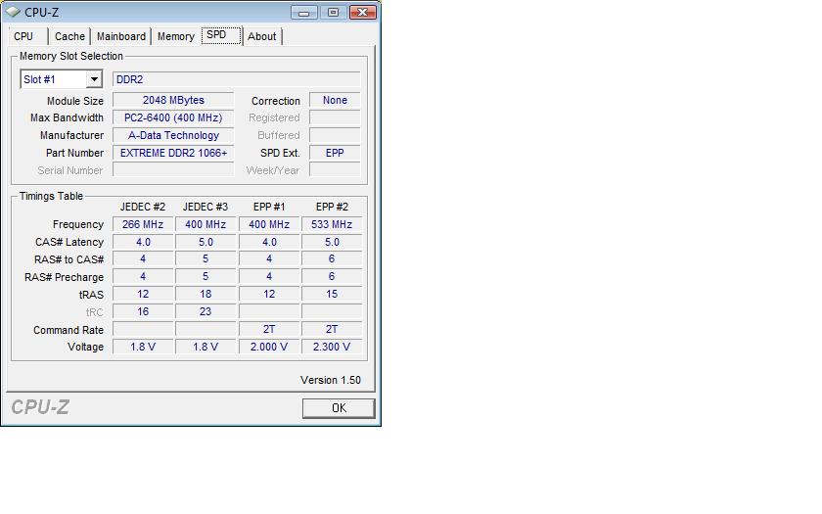Click the SPD Ext. EPP value field
822x514 pixels.
pyautogui.click(x=335, y=154)
